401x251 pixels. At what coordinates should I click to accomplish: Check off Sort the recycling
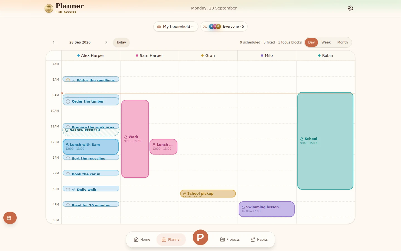pyautogui.click(x=68, y=158)
